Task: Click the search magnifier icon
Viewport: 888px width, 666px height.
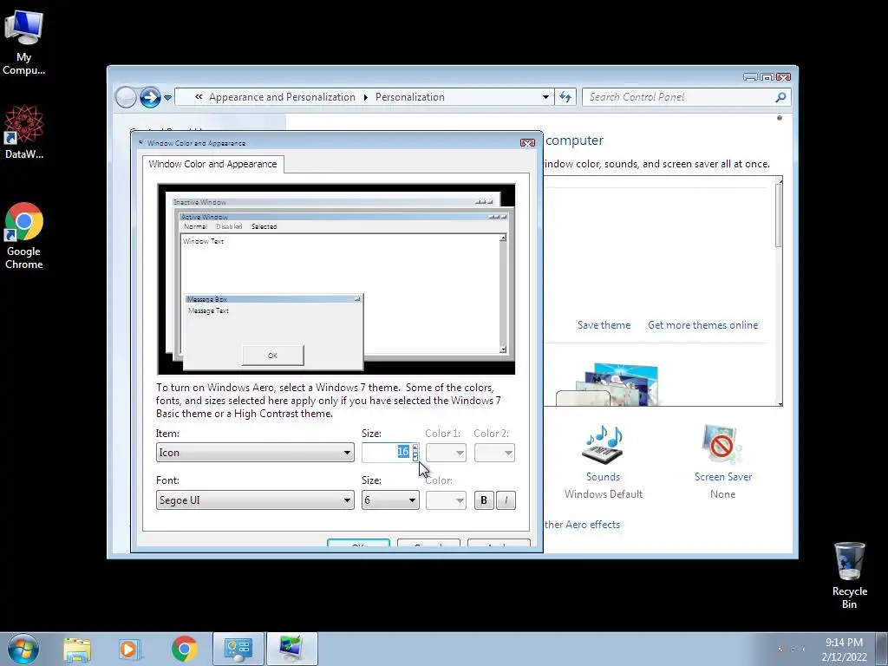Action: point(780,97)
